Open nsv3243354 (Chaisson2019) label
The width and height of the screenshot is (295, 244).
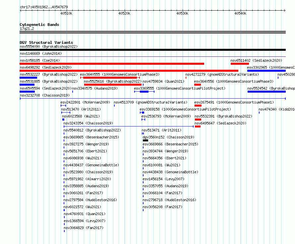[x=88, y=123]
